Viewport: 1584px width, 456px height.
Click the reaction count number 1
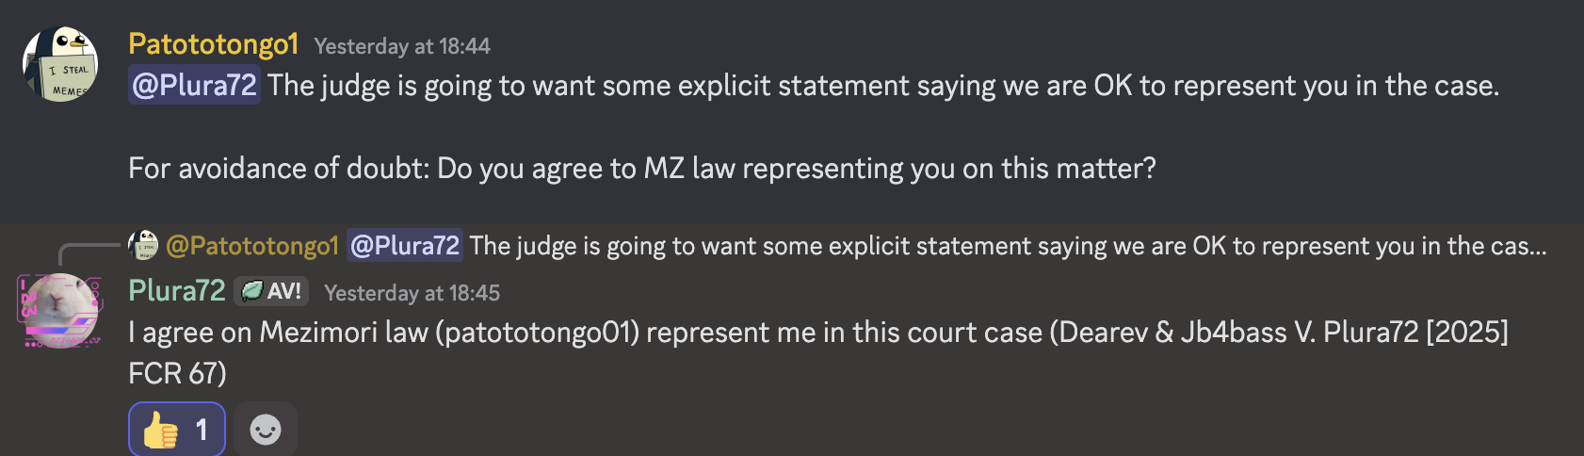(x=202, y=431)
